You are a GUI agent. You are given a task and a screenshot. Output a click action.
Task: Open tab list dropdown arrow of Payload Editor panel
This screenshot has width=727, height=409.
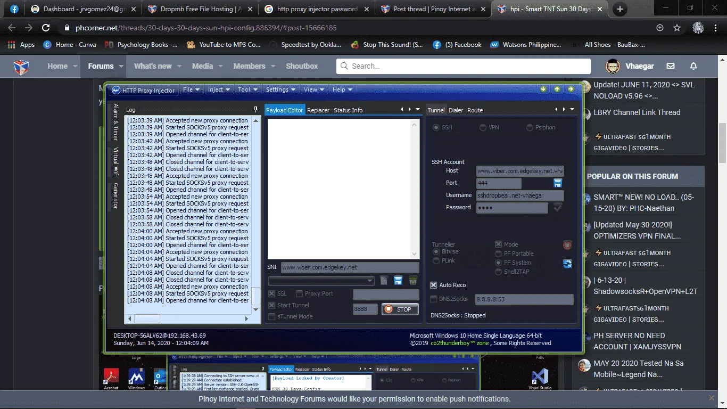click(x=418, y=110)
